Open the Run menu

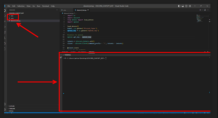[38, 6]
